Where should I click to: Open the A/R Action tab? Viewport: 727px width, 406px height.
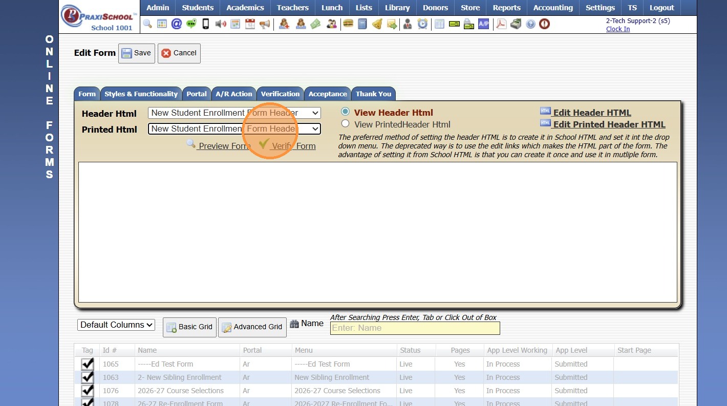tap(234, 94)
